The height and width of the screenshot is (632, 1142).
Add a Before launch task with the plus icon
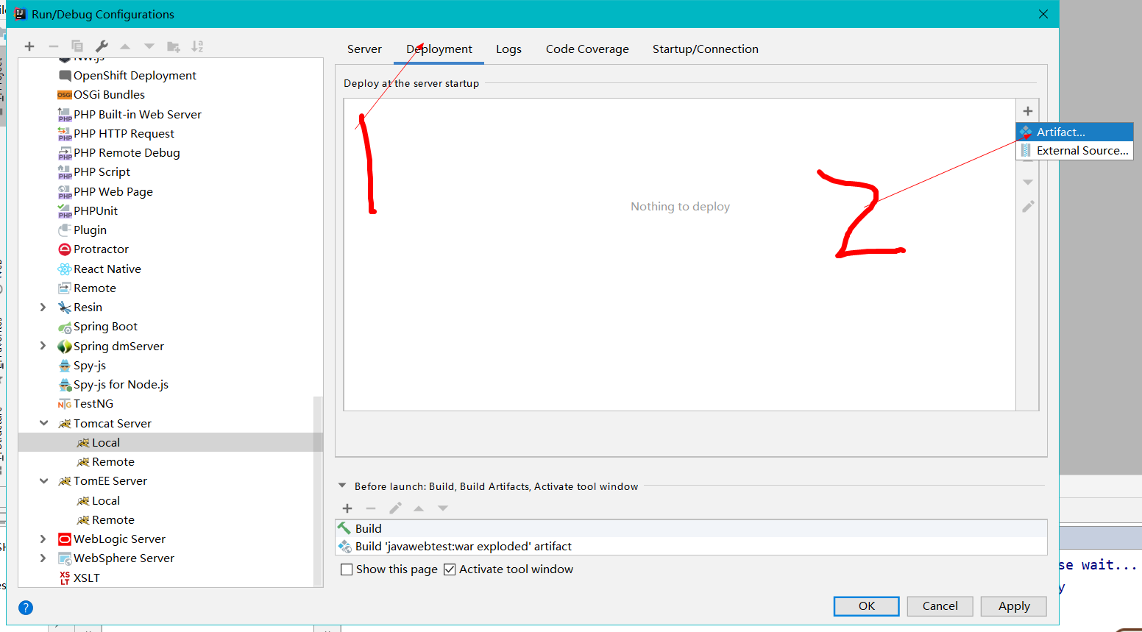point(347,508)
